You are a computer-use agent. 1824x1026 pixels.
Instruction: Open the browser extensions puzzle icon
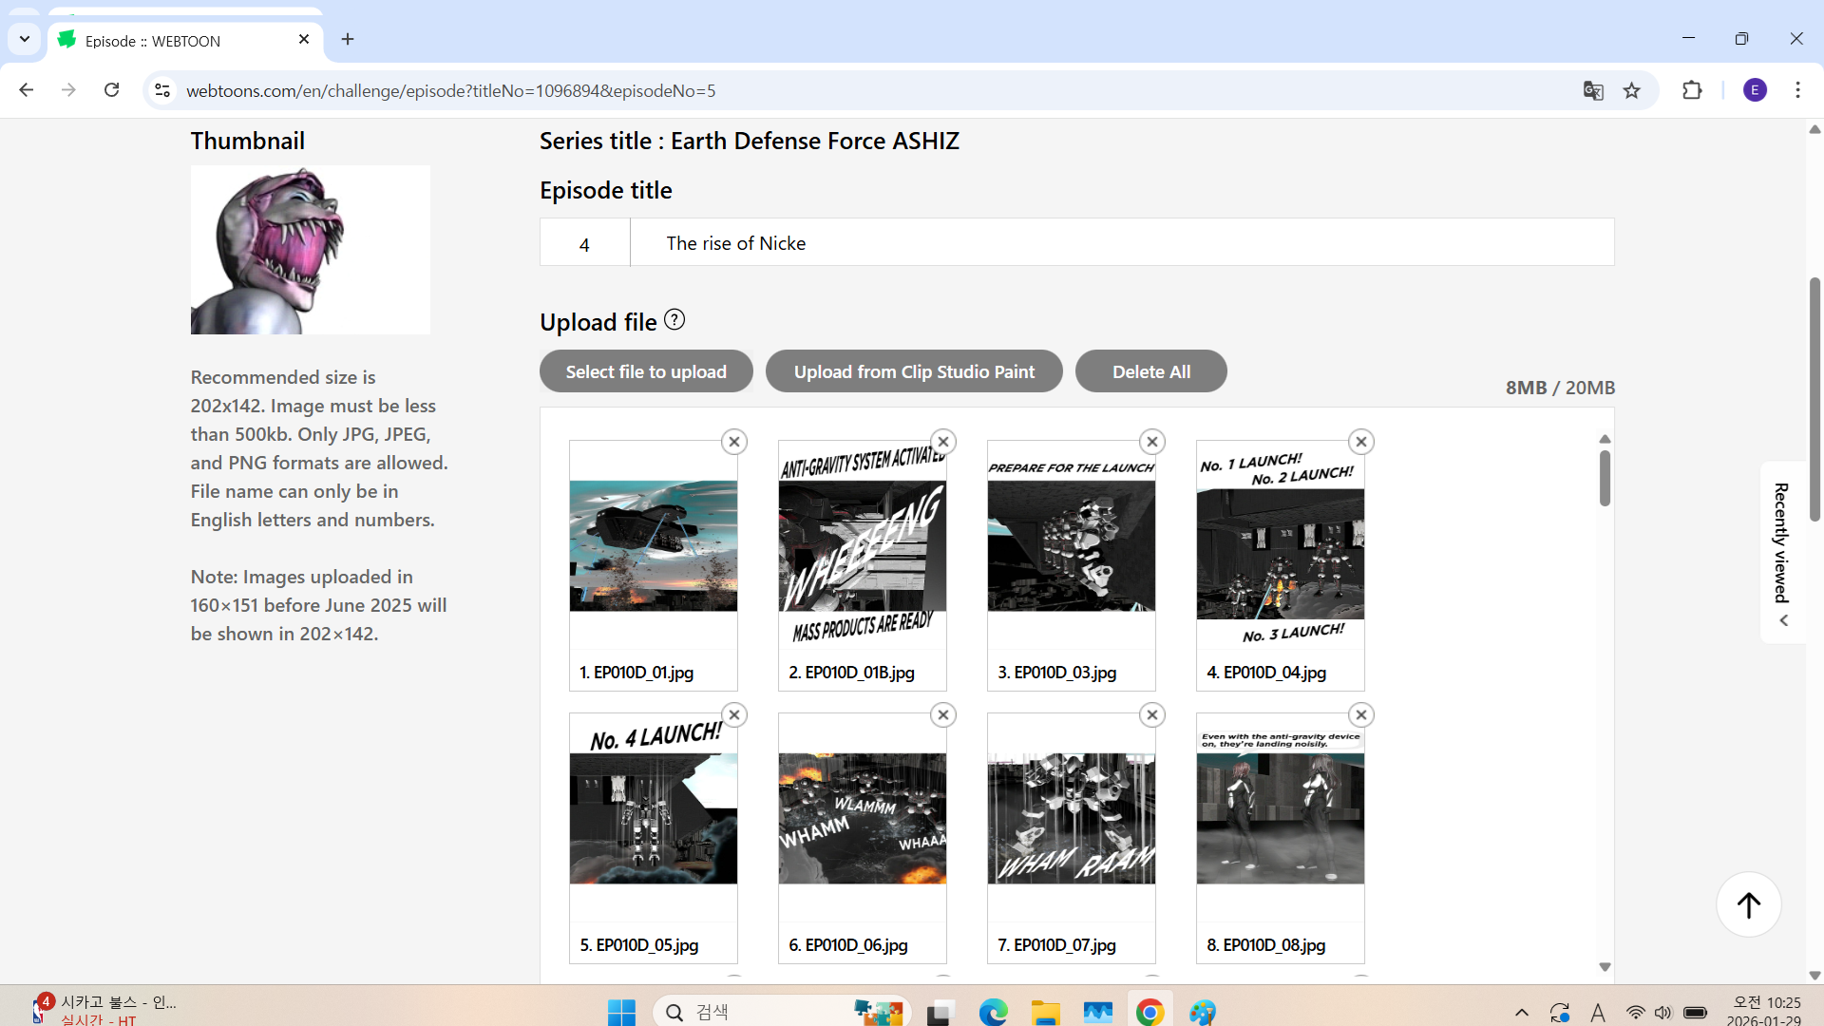pos(1692,90)
